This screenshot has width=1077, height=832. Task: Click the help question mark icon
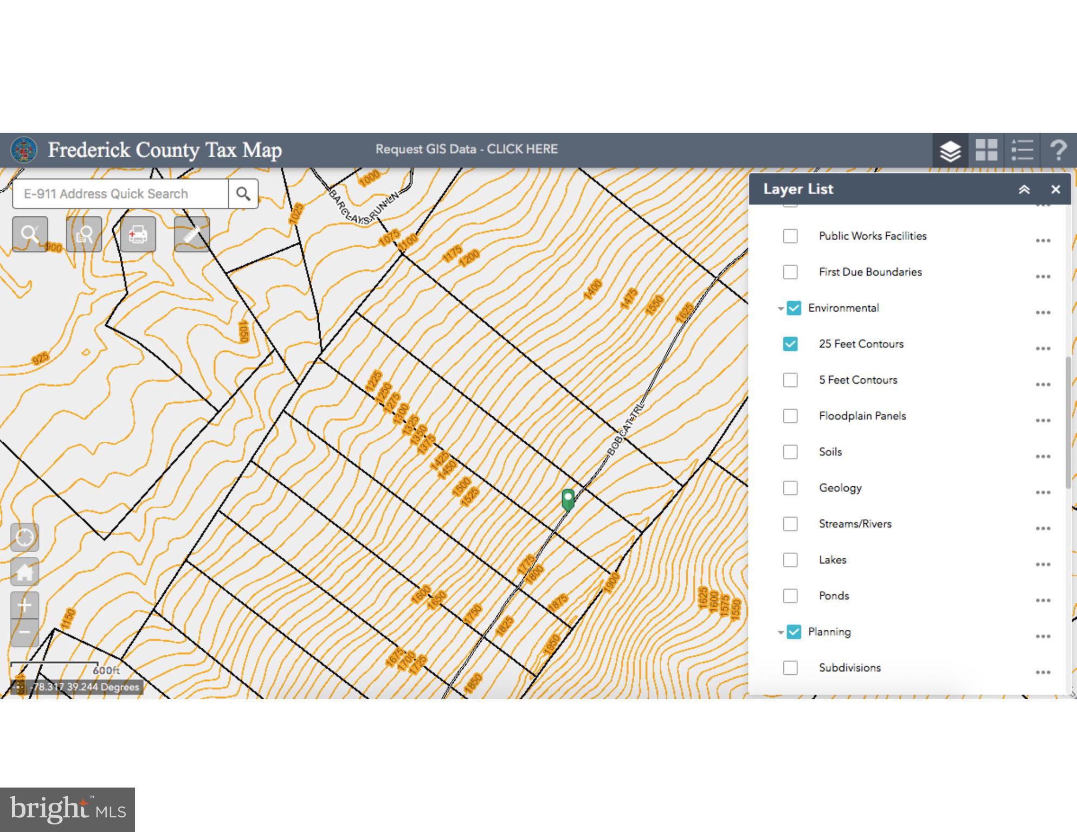pos(1057,150)
